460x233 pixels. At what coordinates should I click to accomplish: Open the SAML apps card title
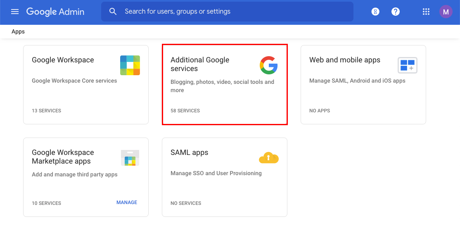189,152
